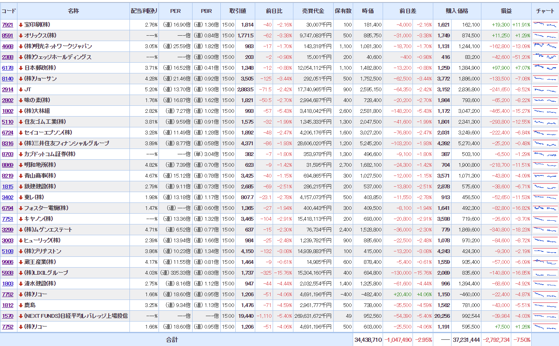Click the red arrow next to (株)大林組
The height and width of the screenshot is (346, 559).
21,111
